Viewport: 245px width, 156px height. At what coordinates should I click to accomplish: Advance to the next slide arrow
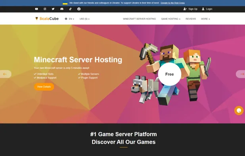coord(241,74)
